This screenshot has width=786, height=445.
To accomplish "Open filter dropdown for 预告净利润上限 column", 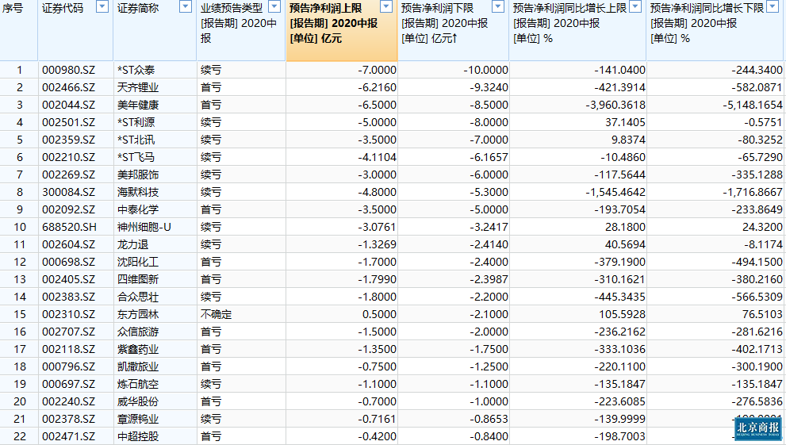I will 386,6.
